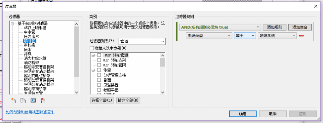
Task: Click the 选择全部(L) button
Action: pos(102,100)
